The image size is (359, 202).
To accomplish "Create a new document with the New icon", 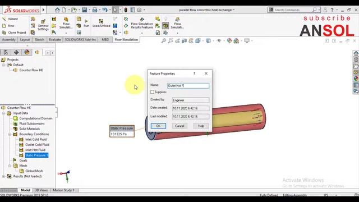I will 65,10.
